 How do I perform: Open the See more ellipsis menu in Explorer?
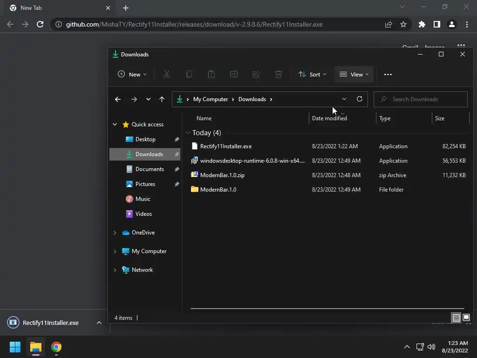(388, 74)
